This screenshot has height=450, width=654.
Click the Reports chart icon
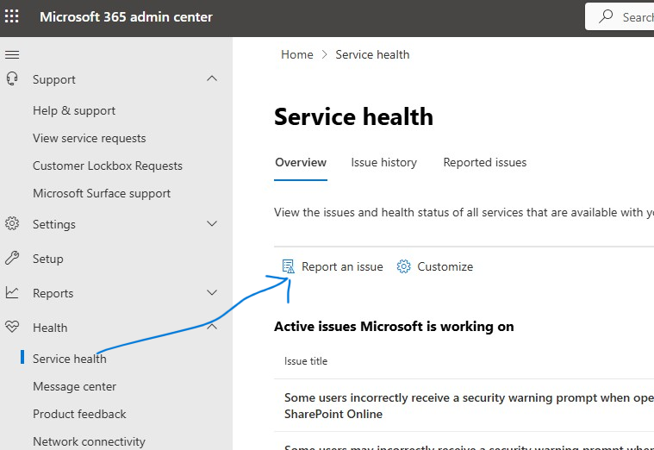[x=12, y=292]
